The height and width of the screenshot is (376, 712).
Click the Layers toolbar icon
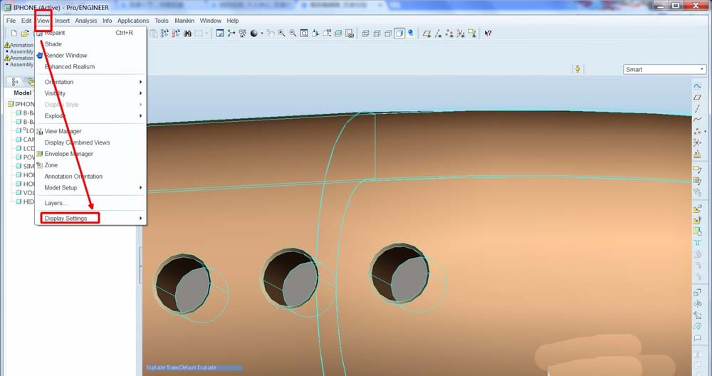point(338,33)
